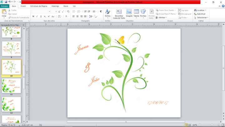Align text right in Parágrafo group
The width and height of the screenshot is (225, 127).
[81, 16]
